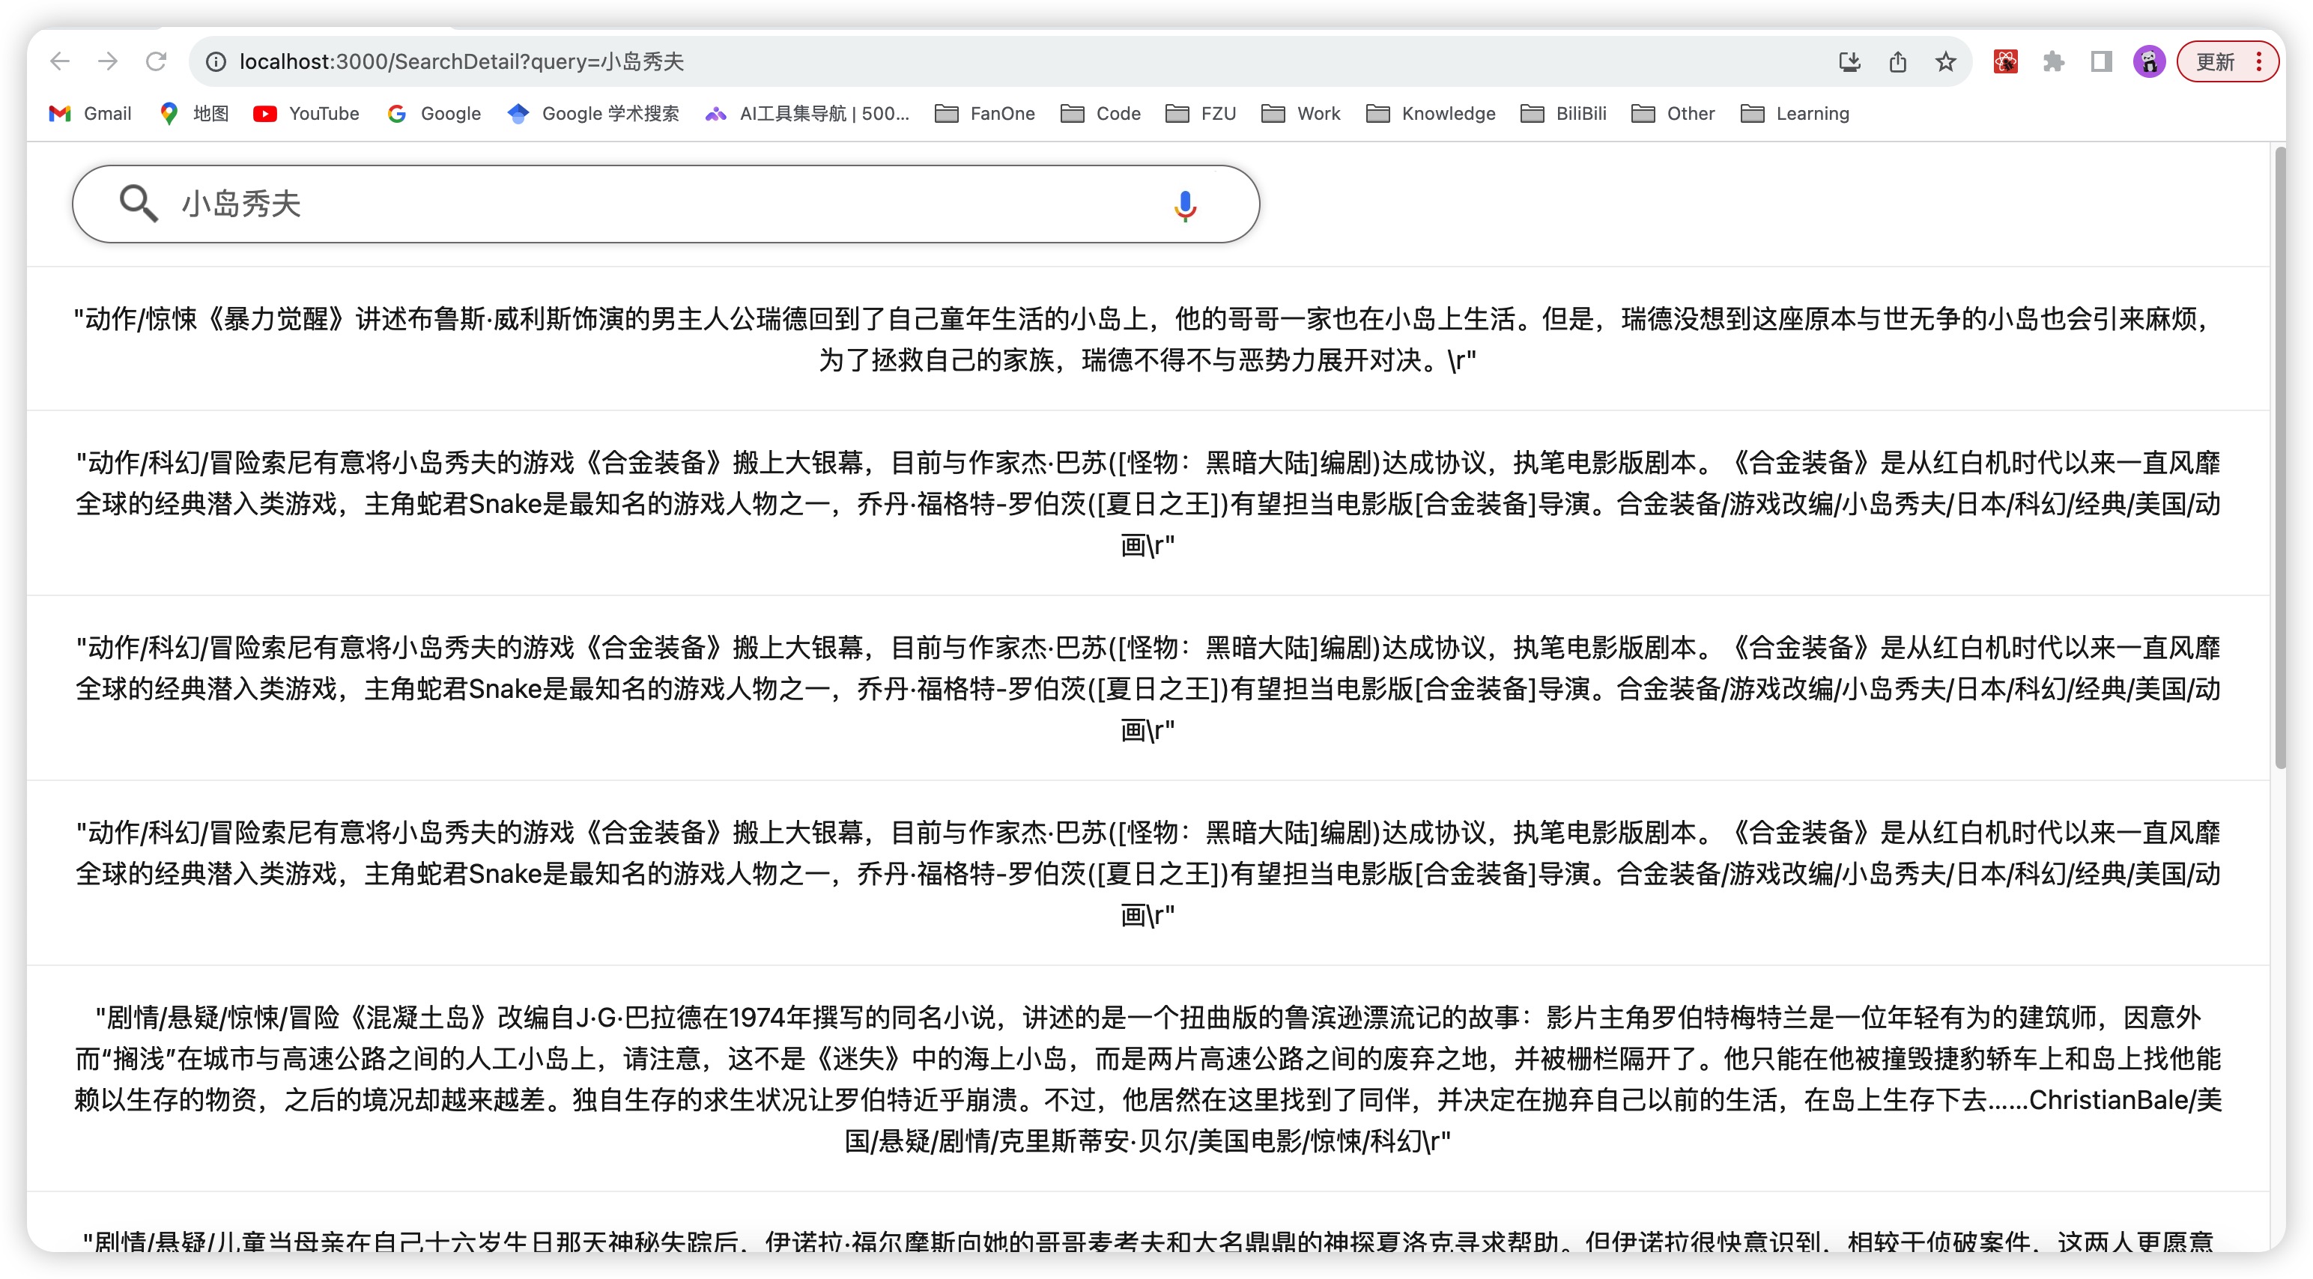Click the share page icon

click(x=1897, y=61)
